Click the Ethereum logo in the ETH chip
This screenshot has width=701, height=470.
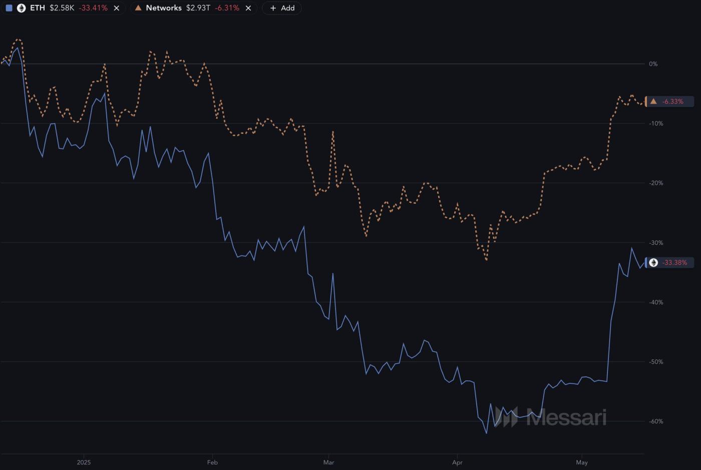[22, 8]
